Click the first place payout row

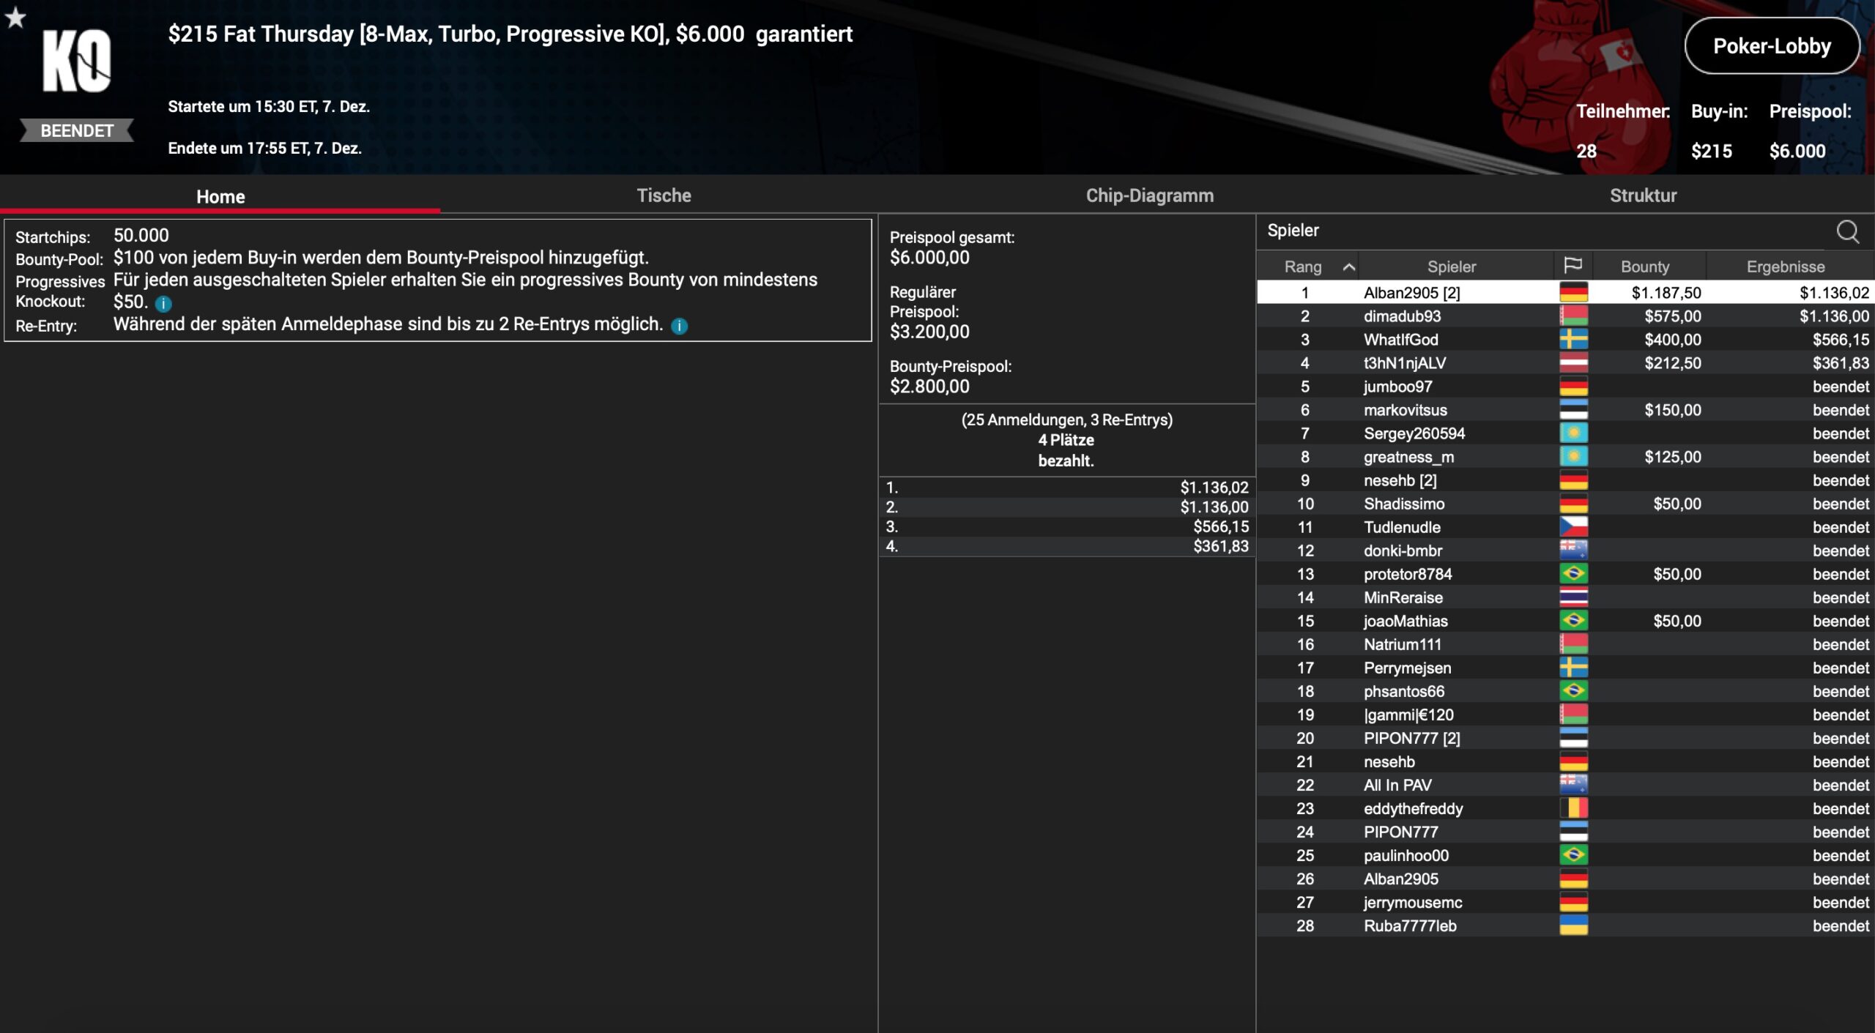[x=1066, y=488]
